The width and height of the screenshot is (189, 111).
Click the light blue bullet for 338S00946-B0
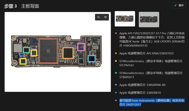116,85
